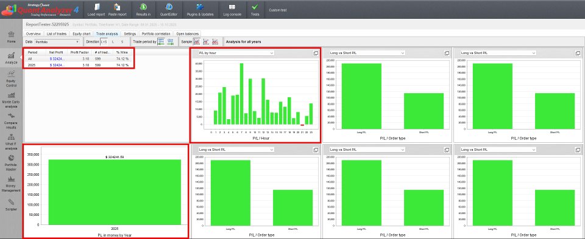Open the Portfolio correlation tab
The image size is (585, 239).
click(x=156, y=34)
